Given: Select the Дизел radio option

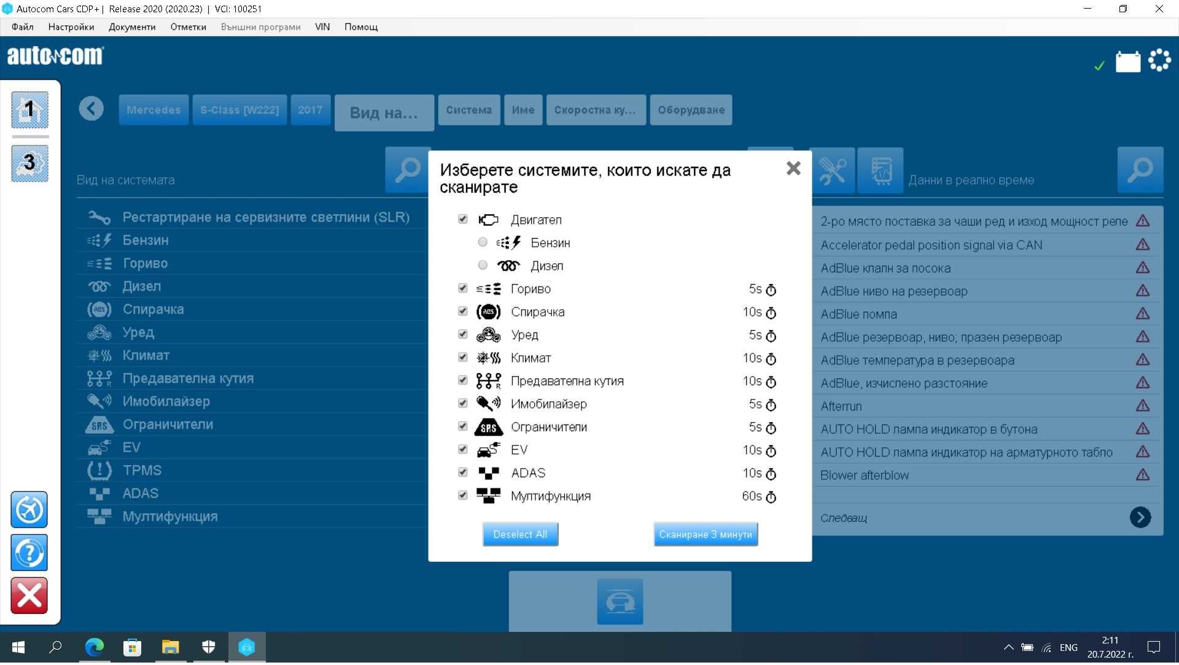Looking at the screenshot, I should click(x=483, y=266).
